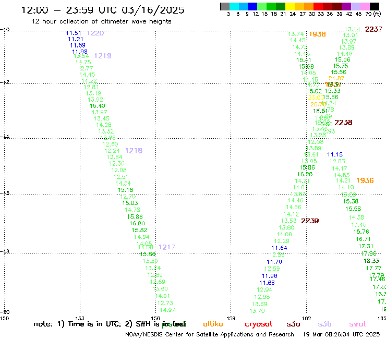The height and width of the screenshot is (339, 386).
Task: Click wave height value 17.31
Action: (366, 246)
